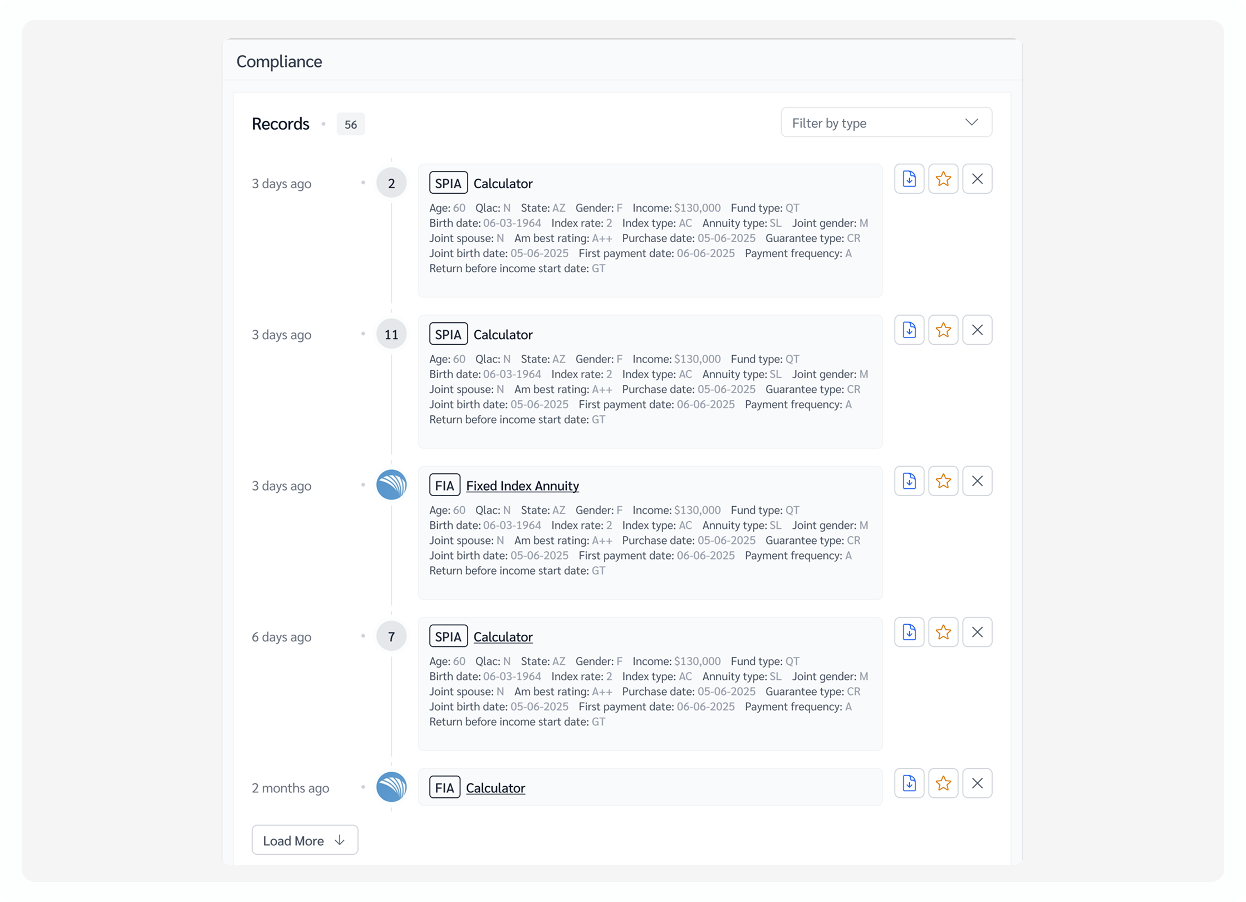
Task: Click the 3 days ago timestamp beside number 11
Action: coord(281,335)
